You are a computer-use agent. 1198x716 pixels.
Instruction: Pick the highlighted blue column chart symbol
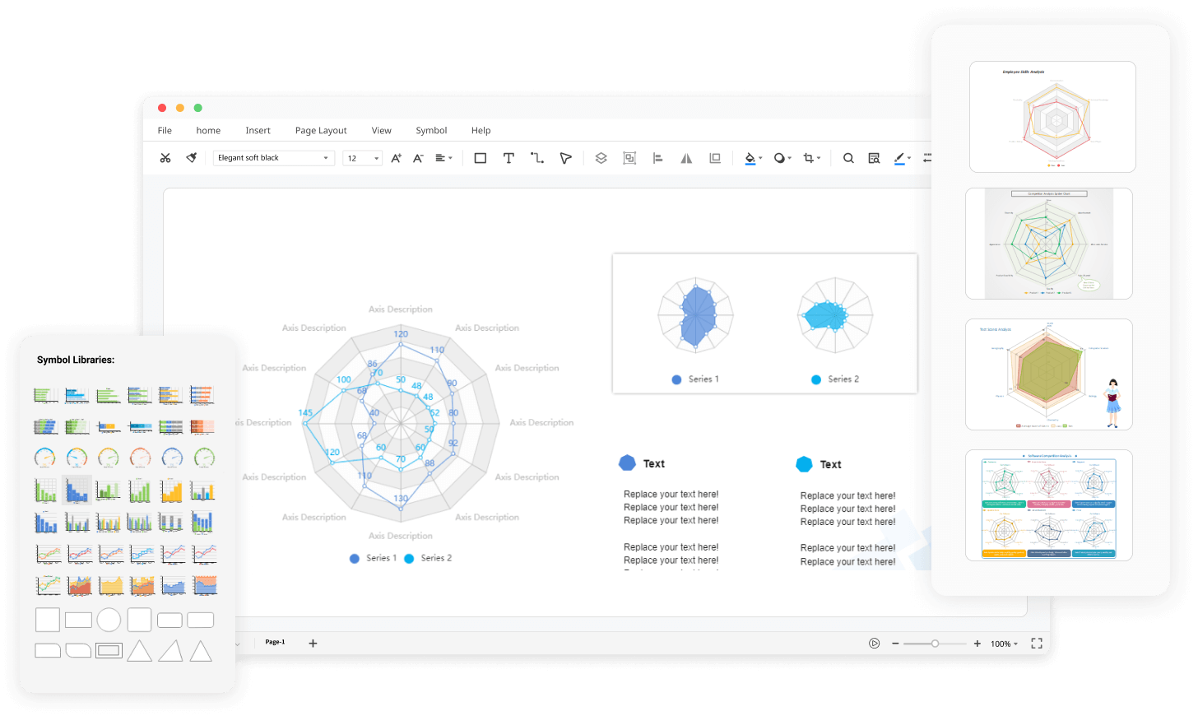77,491
